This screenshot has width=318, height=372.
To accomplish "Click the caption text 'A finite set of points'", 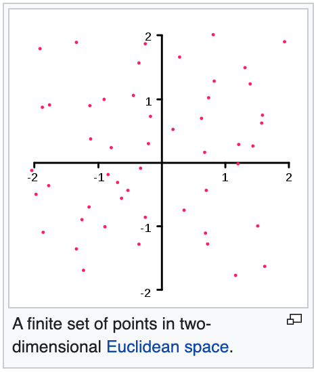I will [86, 324].
